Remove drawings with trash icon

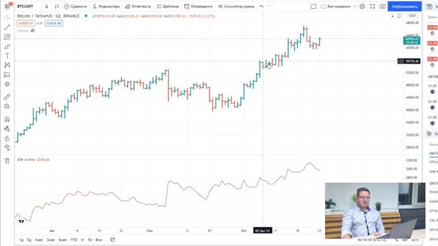click(x=8, y=161)
